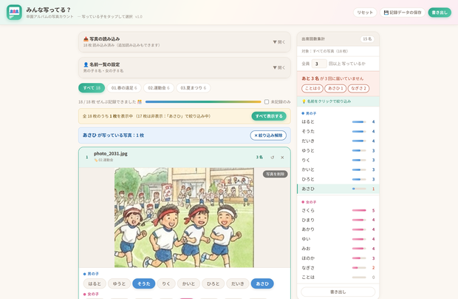Image resolution: width=458 pixels, height=299 pixels.
Task: Click the minimum appearance count input field
Action: point(319,64)
